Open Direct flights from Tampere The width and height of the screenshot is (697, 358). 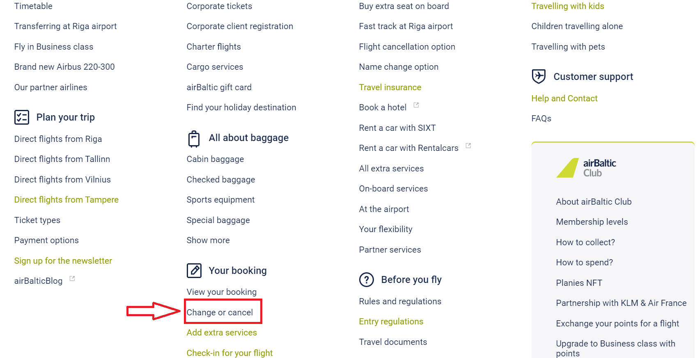[x=66, y=200]
